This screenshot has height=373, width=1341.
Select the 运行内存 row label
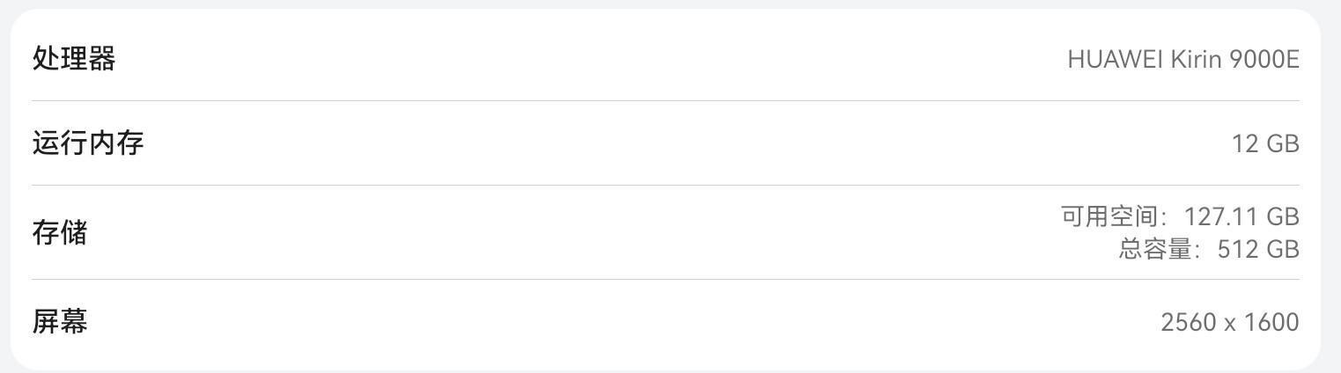pyautogui.click(x=88, y=143)
